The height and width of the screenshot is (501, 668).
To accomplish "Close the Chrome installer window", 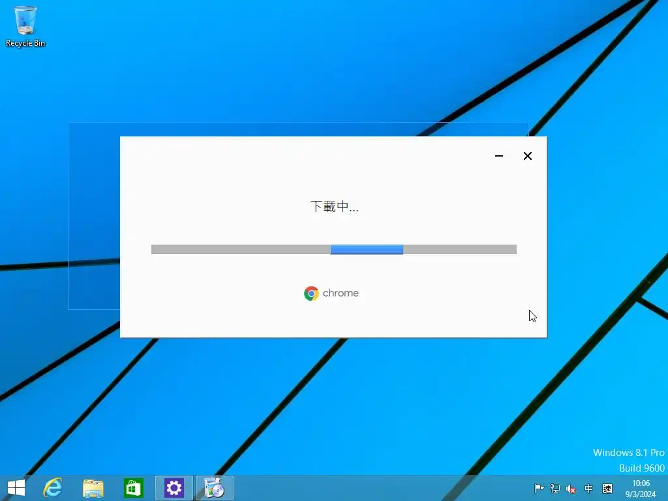I will [x=527, y=156].
